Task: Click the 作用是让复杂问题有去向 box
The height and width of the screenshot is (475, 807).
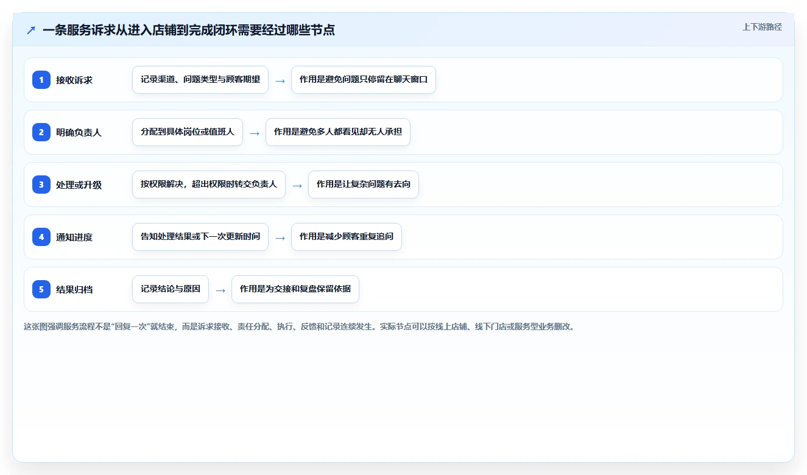Action: point(364,185)
